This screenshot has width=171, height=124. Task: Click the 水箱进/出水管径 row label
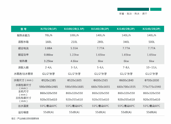pos(23,74)
